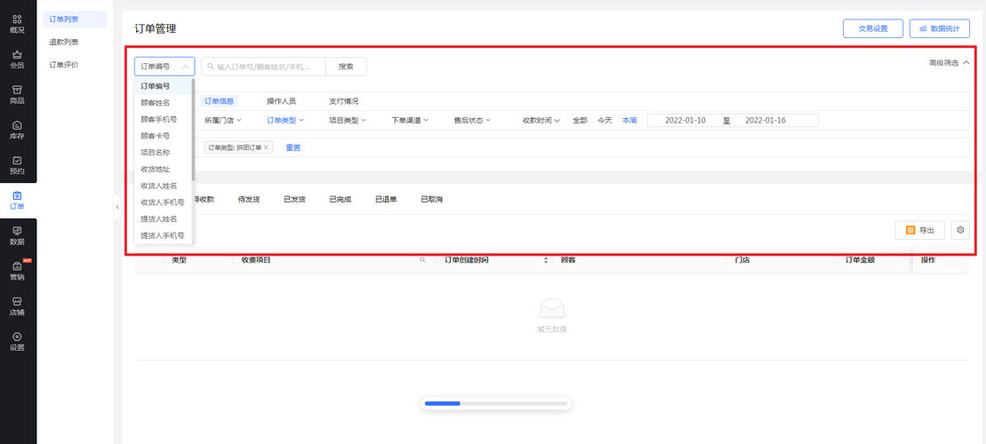The height and width of the screenshot is (444, 986).
Task: Open the 营销 marketing section
Action: pyautogui.click(x=17, y=271)
